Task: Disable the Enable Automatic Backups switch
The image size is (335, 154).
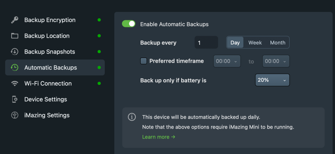Action: (x=129, y=24)
